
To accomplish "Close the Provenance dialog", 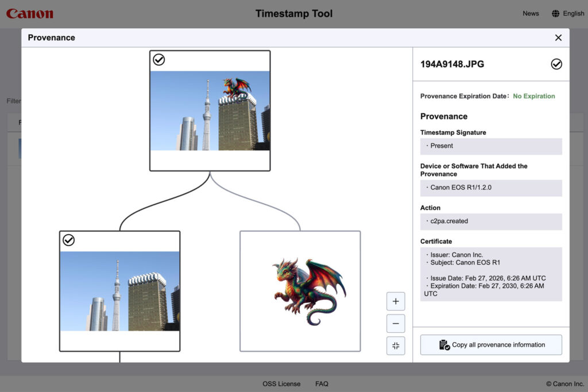I will point(558,37).
